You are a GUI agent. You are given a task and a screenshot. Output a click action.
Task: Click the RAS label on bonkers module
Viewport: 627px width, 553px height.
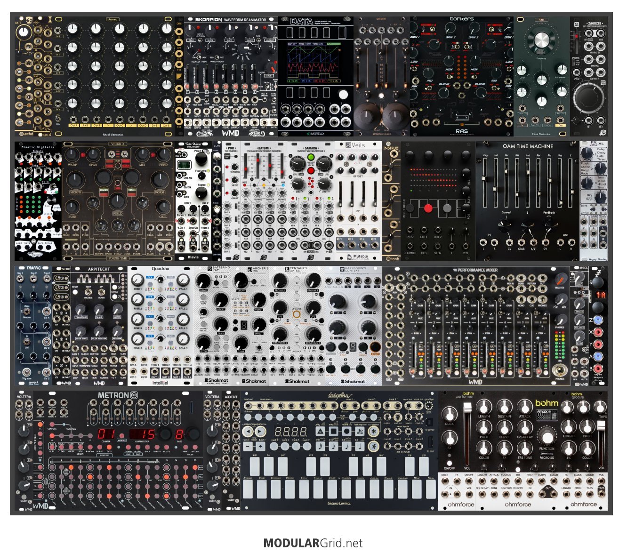(461, 131)
